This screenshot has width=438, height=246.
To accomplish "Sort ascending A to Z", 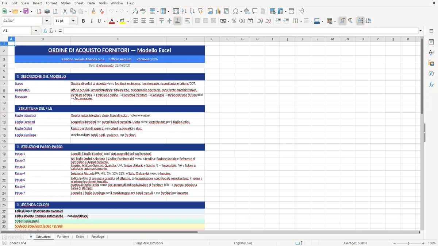I will pyautogui.click(x=184, y=11).
